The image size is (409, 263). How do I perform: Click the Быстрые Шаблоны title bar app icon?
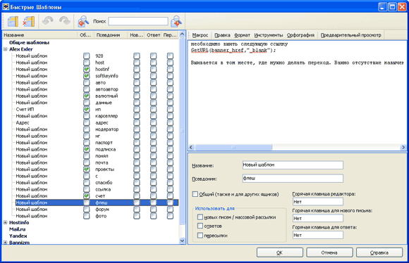pyautogui.click(x=6, y=6)
